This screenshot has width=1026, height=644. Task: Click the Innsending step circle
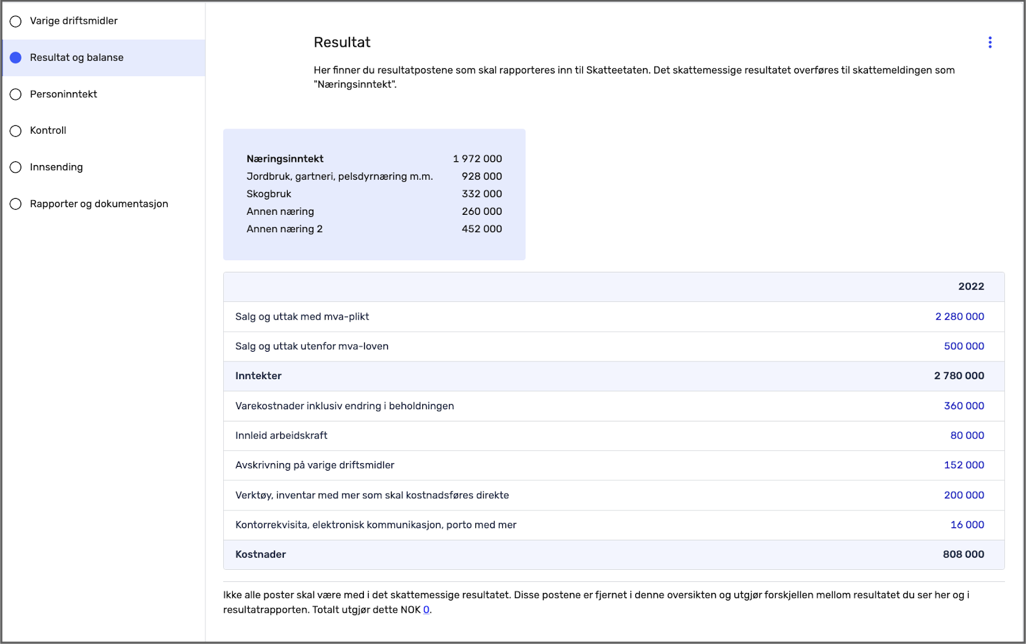tap(16, 168)
